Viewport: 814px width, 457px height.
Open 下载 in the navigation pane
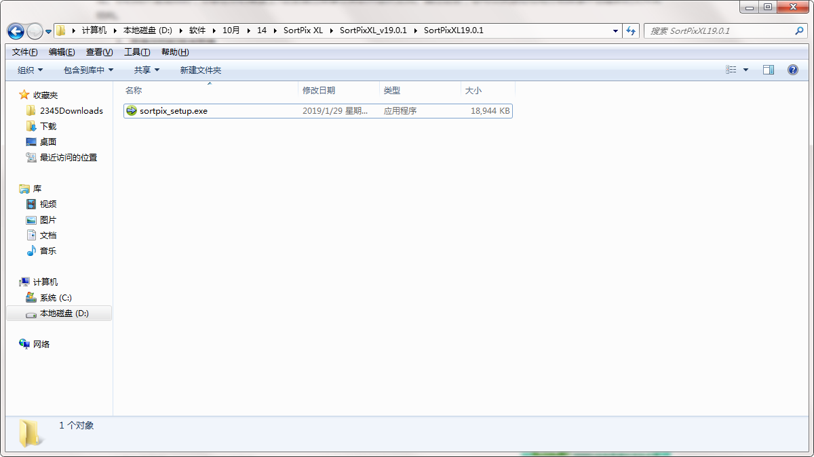pos(48,126)
